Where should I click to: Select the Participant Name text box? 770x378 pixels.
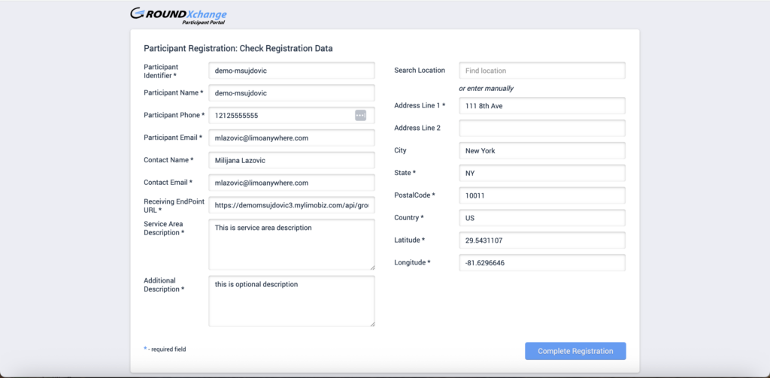tap(291, 93)
